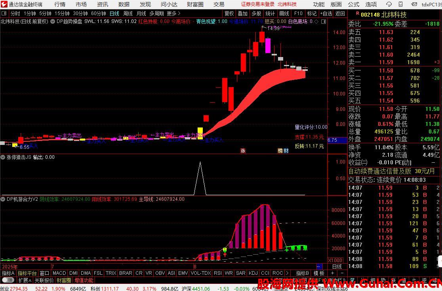442x291 pixels.
Task: Toggle the right panel icon beside indicator header
Action: [324, 21]
